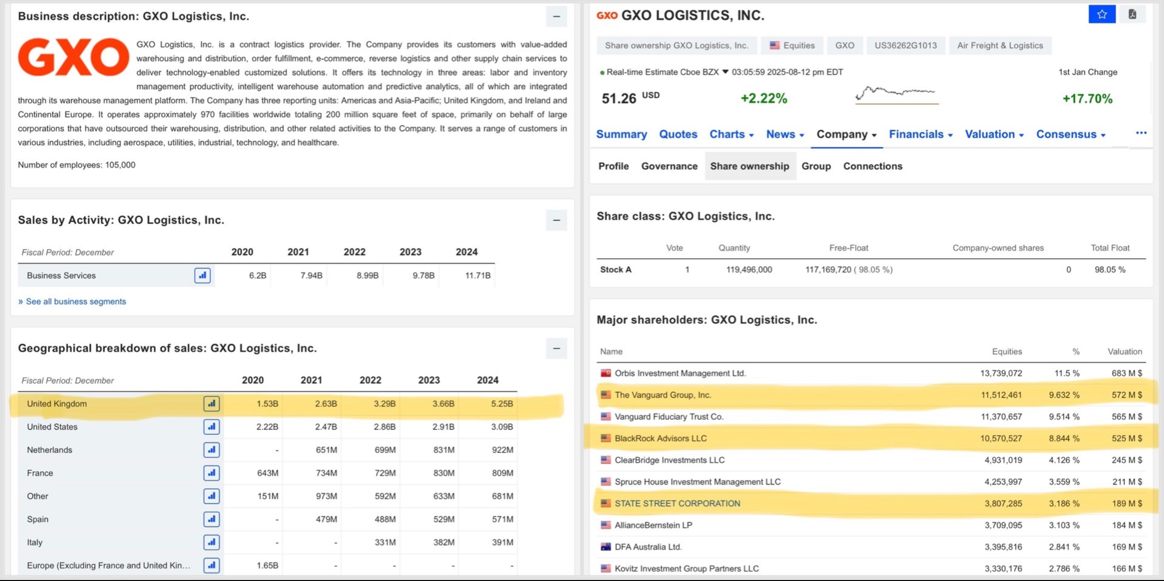Open Vanguard Fiduciary Trust Co. entry
The image size is (1164, 581).
669,416
